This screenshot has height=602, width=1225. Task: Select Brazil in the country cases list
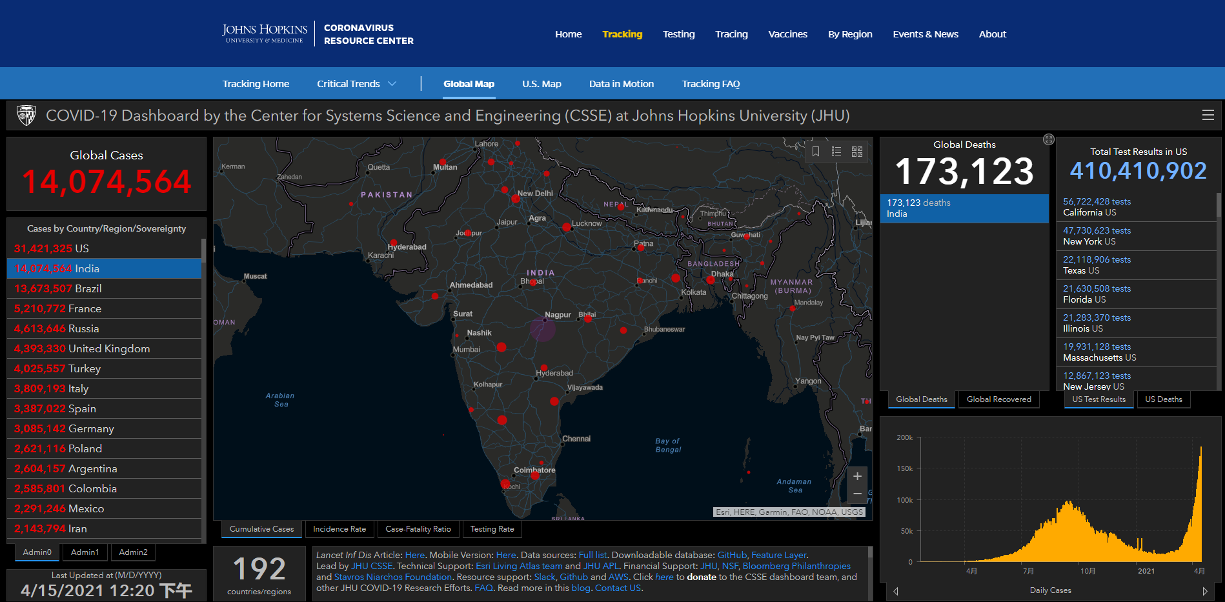103,288
